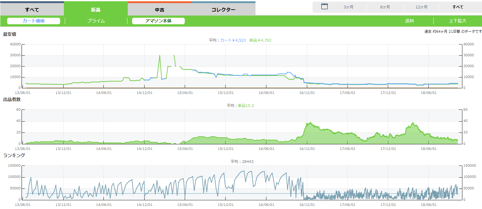Click 上下拡大 to expand the chart vertically
Screen dimensions: 482x209
pyautogui.click(x=457, y=21)
